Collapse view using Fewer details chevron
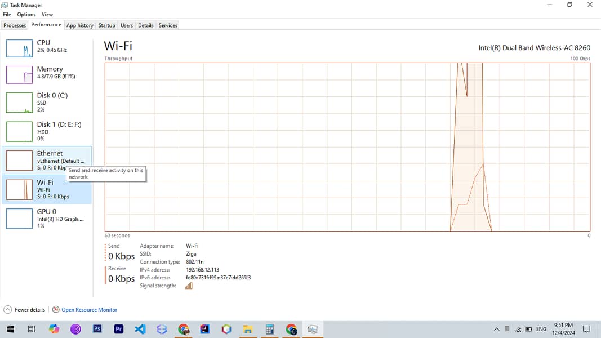Image resolution: width=601 pixels, height=338 pixels. [8, 310]
